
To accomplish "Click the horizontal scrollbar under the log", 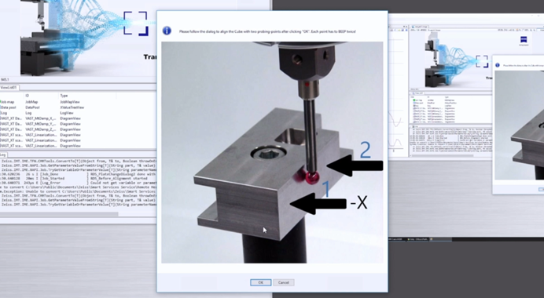I will [59, 214].
